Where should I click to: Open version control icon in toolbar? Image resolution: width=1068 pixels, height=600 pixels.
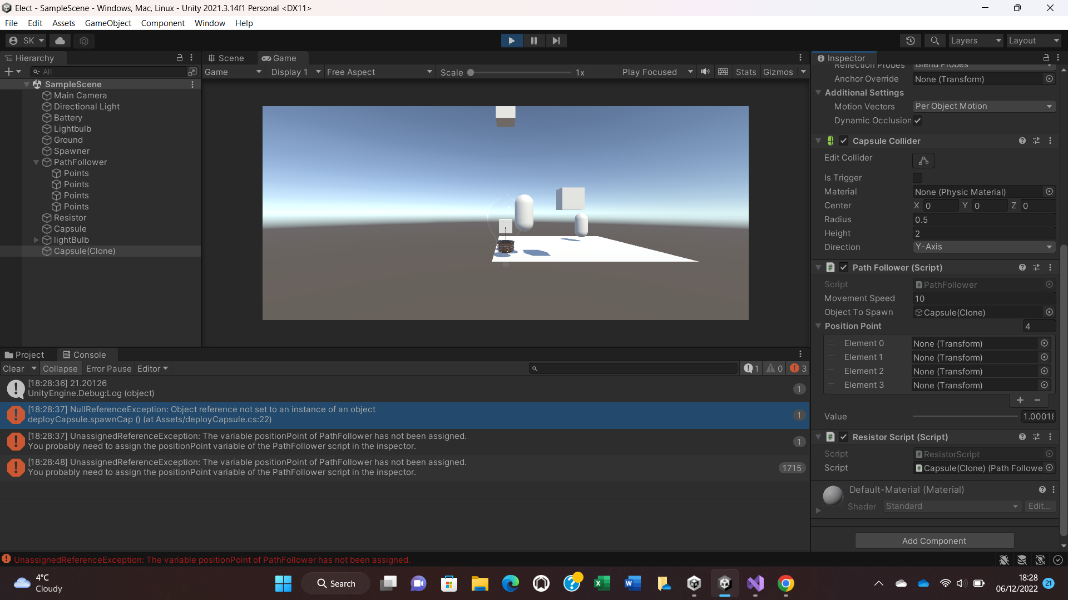pos(84,41)
